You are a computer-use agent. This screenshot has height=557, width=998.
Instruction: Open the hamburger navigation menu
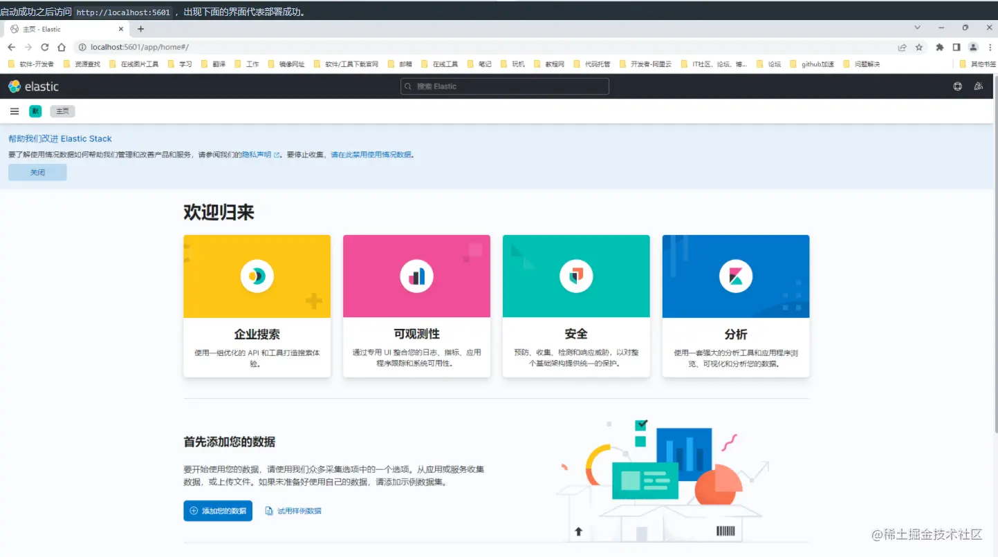(x=15, y=111)
